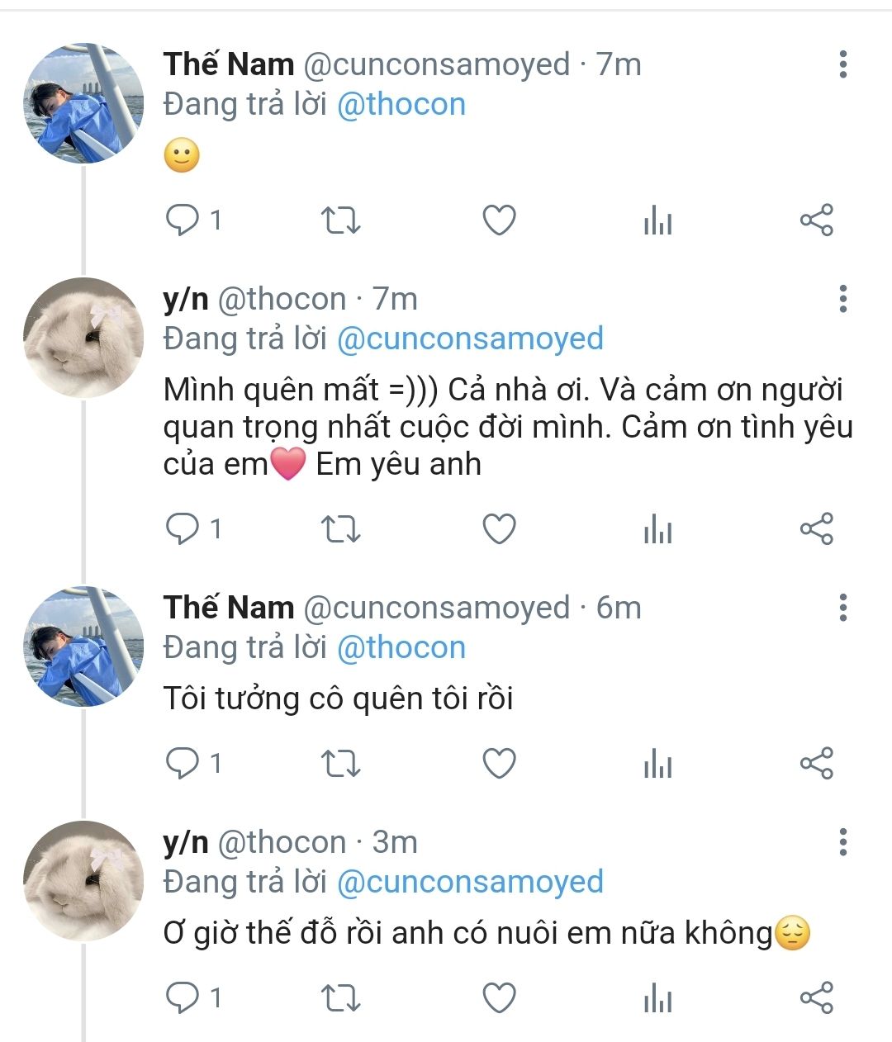Like the tweet "Tôi tưởng cô quên tôi rồi"
The height and width of the screenshot is (1042, 892).
pos(499,764)
